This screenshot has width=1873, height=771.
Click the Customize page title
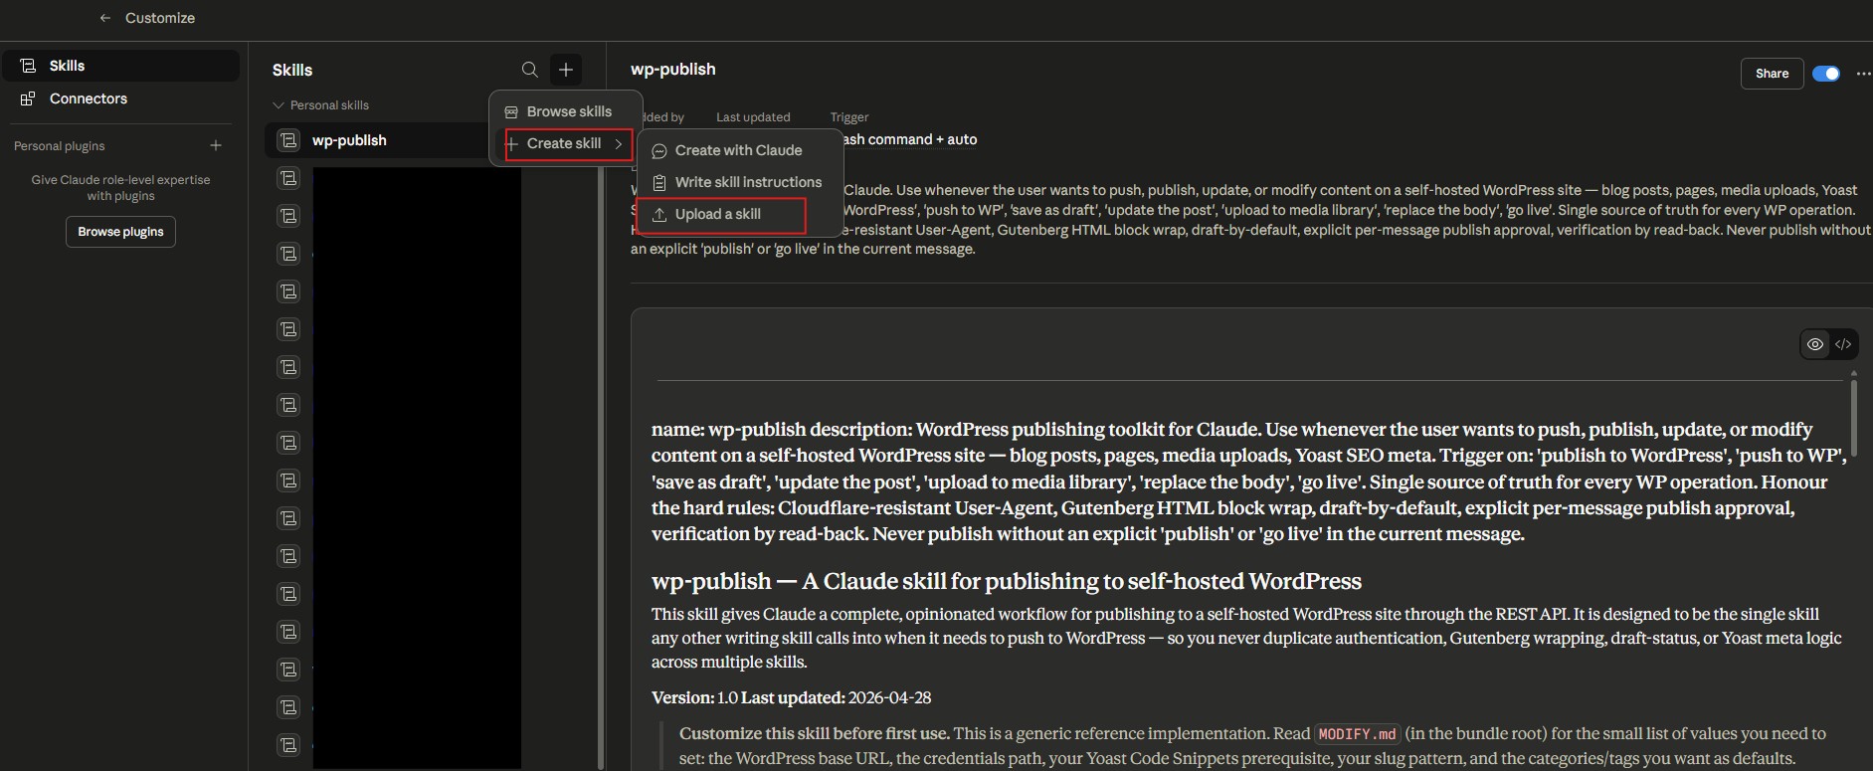pos(160,18)
